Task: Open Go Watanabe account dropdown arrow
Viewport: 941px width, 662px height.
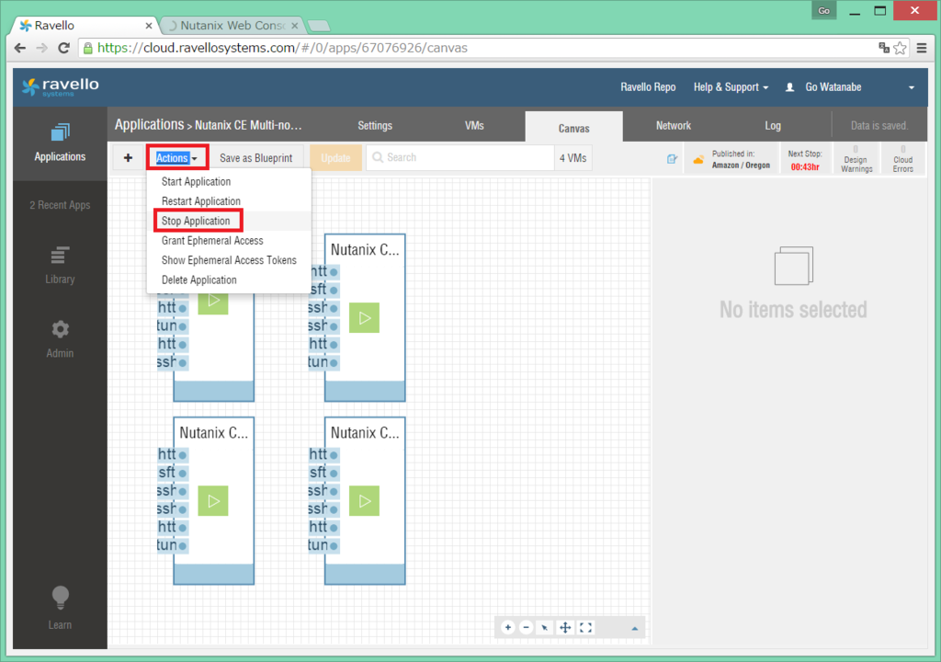Action: coord(912,87)
